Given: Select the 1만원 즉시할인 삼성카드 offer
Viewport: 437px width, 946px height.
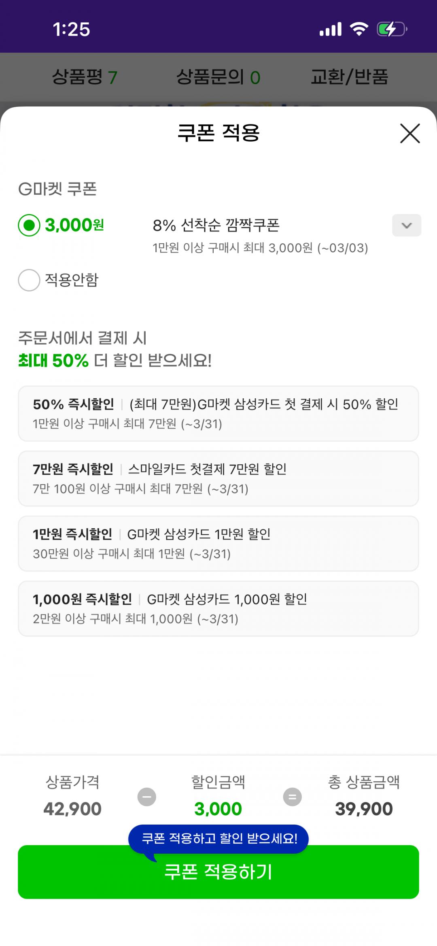Looking at the screenshot, I should [218, 543].
